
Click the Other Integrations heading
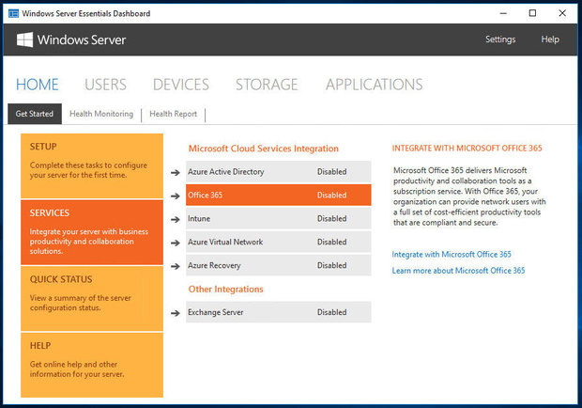click(x=225, y=290)
